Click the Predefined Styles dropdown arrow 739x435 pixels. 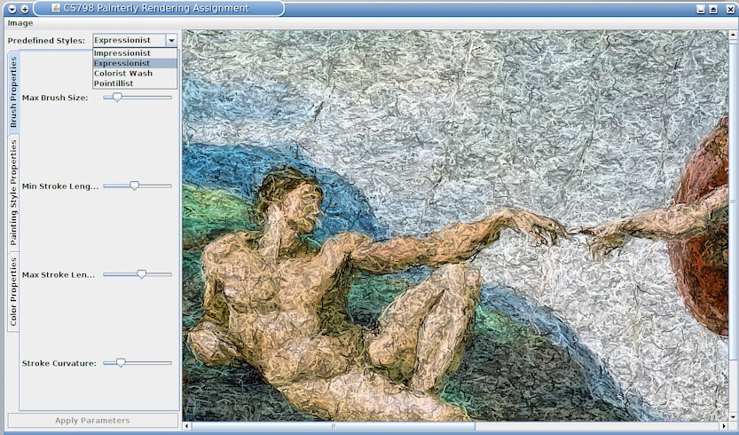pos(171,41)
